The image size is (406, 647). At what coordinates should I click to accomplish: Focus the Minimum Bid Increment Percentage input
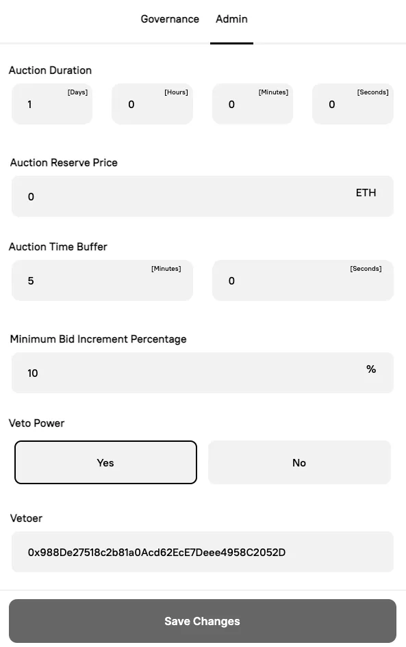point(203,373)
